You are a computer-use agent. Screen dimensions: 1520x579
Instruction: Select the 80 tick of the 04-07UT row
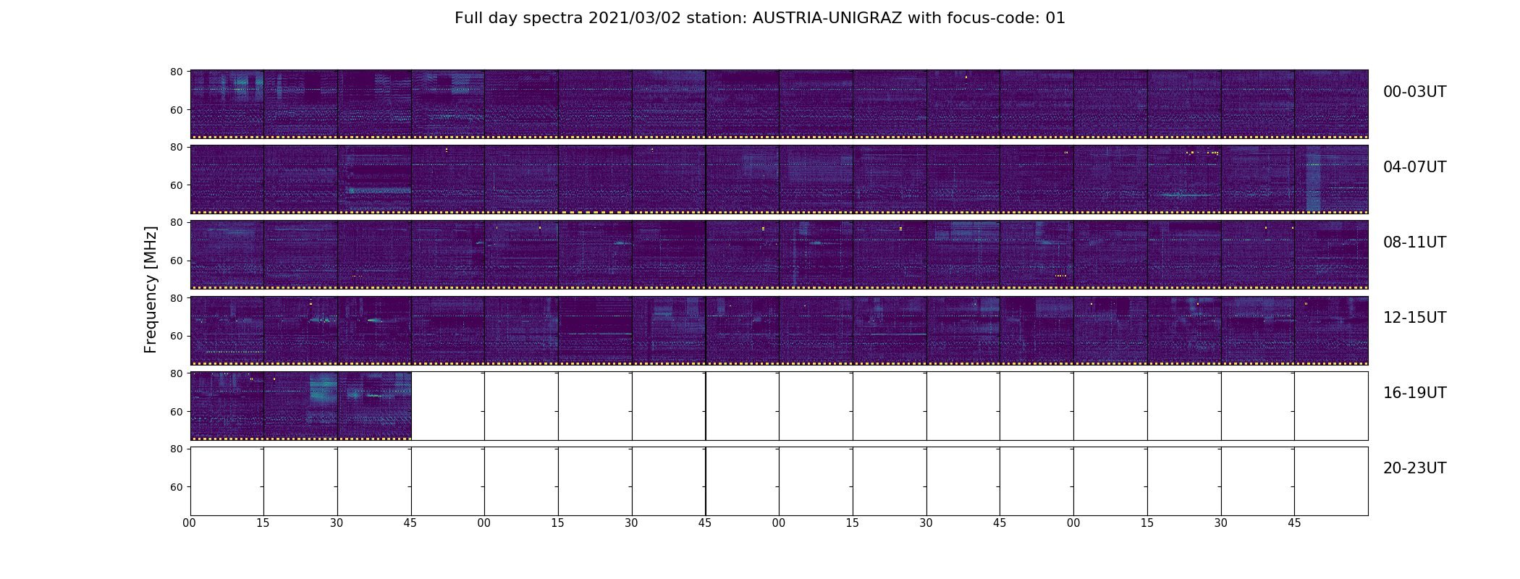pos(176,147)
